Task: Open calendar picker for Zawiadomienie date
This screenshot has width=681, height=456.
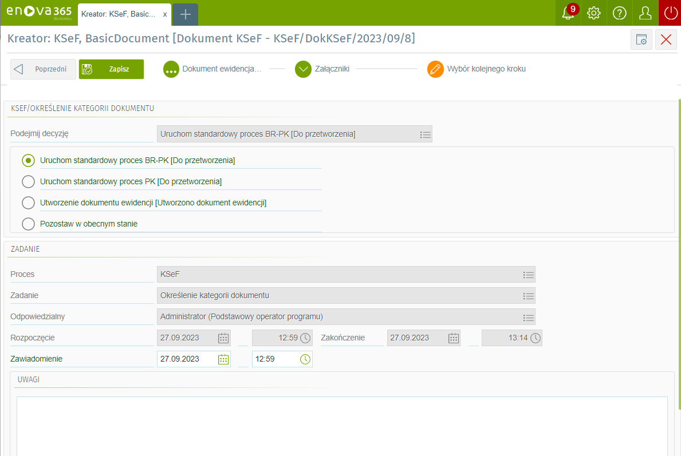Action: point(223,359)
